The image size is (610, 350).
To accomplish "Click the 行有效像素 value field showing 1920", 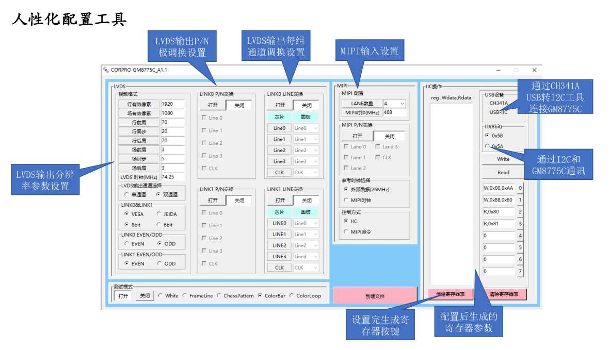I will click(172, 104).
